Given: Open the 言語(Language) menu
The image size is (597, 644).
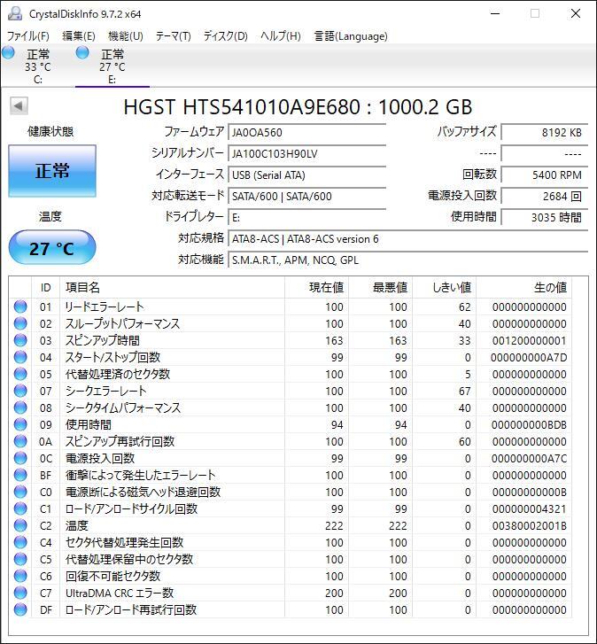Looking at the screenshot, I should click(351, 36).
